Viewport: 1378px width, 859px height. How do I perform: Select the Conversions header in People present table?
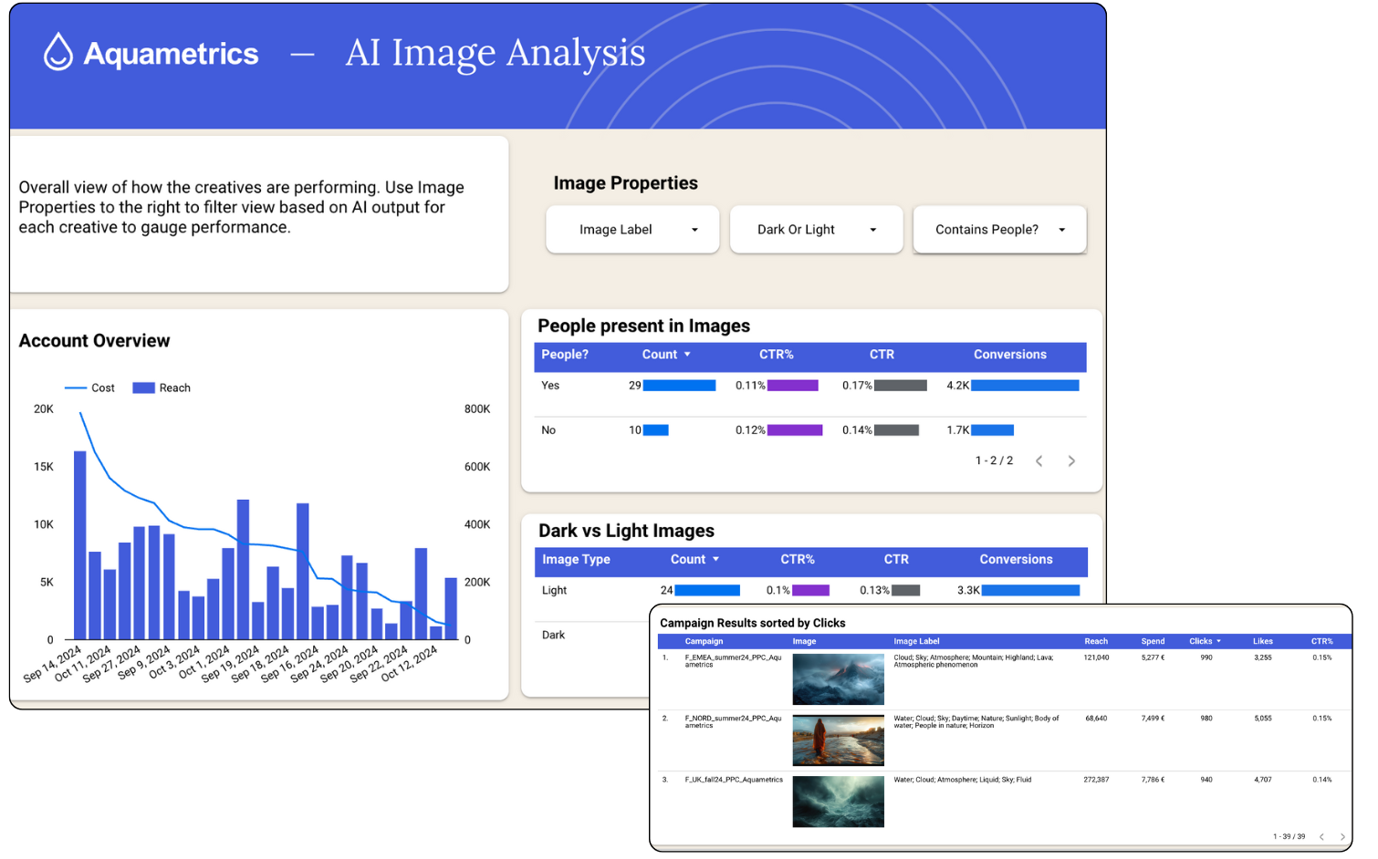1009,355
